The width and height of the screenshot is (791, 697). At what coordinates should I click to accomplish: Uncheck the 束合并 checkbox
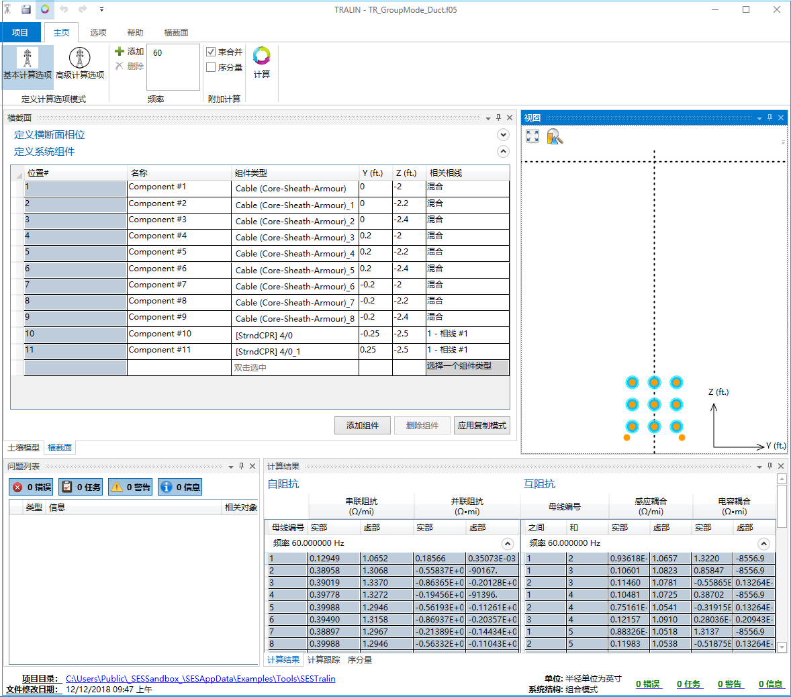point(211,52)
